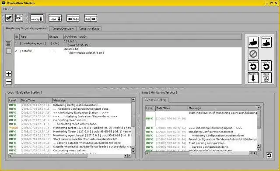Click Date/Time header in Evaluation Station logs
Screen dimensions: 280x171
click(36, 100)
